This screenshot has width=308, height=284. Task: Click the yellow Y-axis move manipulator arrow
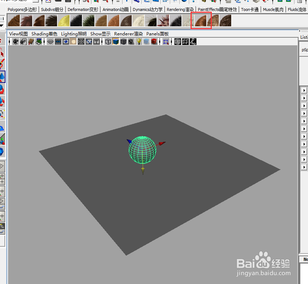[143, 171]
